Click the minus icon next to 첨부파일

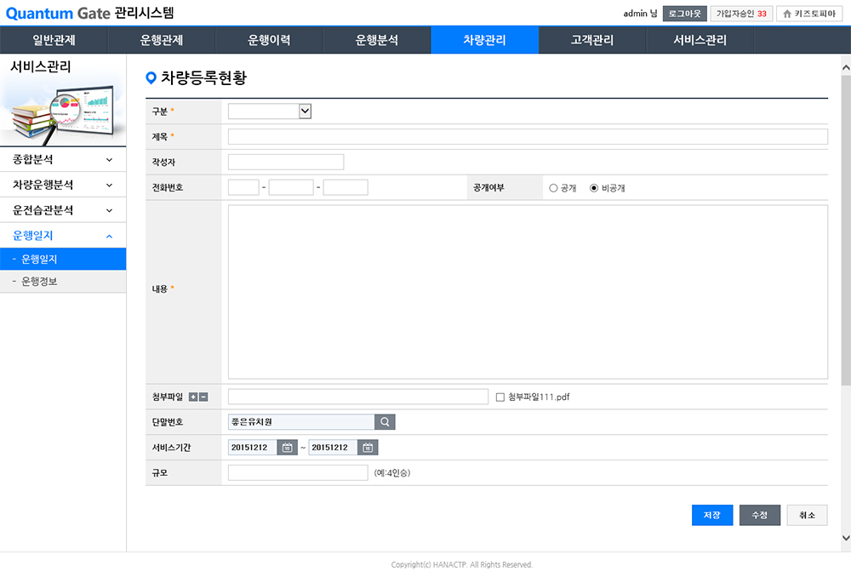203,397
